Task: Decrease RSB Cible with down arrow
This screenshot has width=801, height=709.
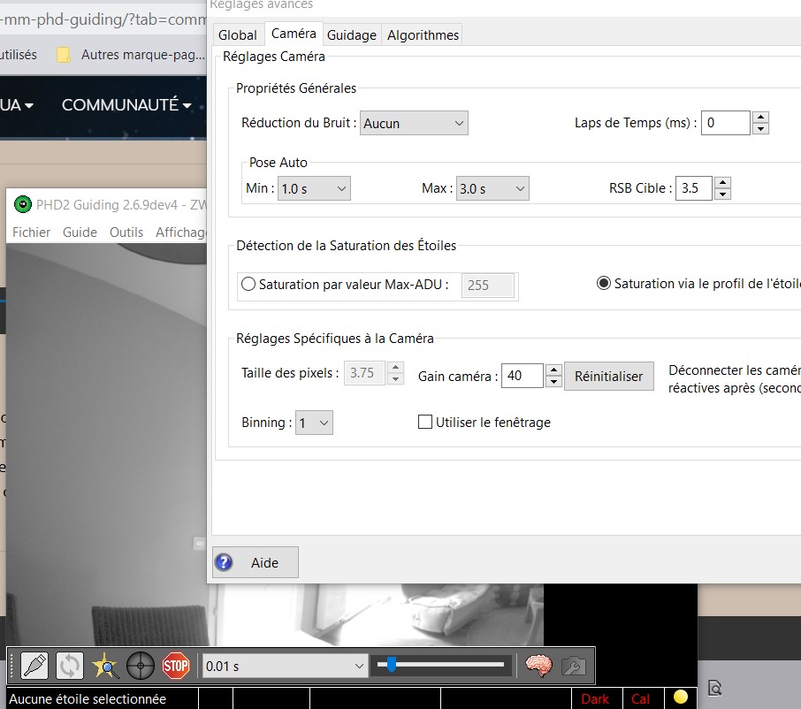Action: click(723, 194)
